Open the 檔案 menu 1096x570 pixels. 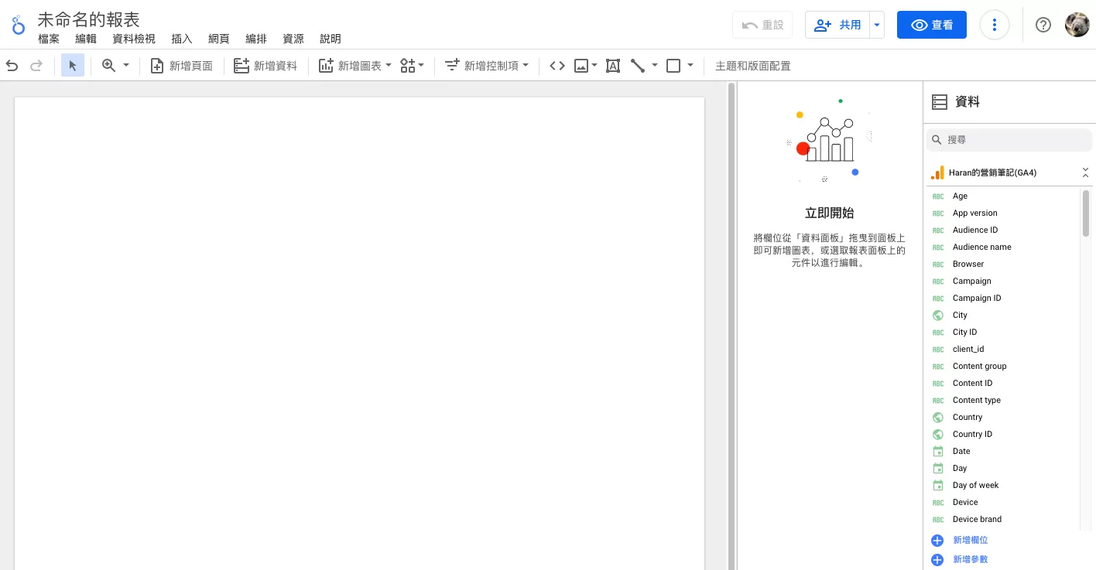pyautogui.click(x=49, y=39)
